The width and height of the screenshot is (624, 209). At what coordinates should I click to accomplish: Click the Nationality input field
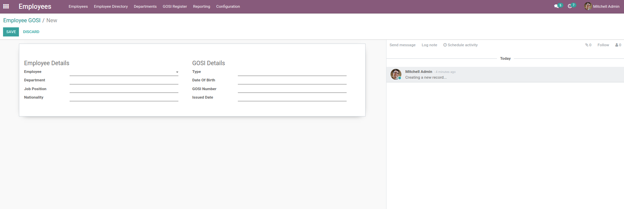click(124, 97)
